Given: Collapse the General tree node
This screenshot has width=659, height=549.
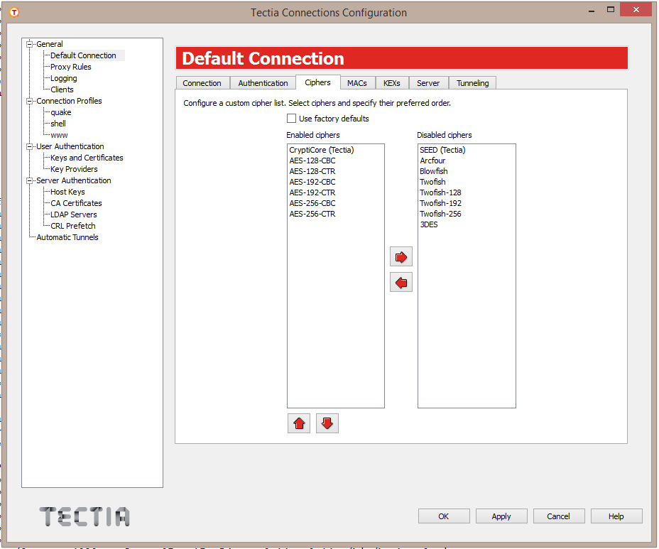Looking at the screenshot, I should pos(29,44).
